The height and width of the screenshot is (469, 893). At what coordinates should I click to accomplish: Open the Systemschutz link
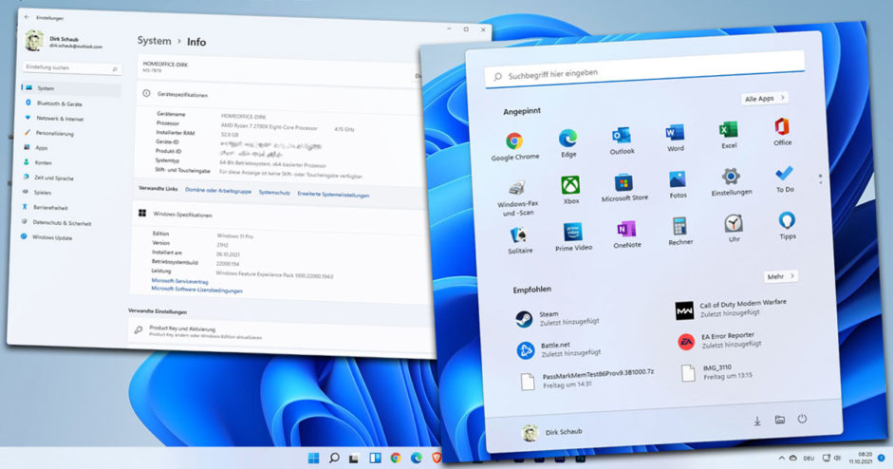tap(274, 193)
